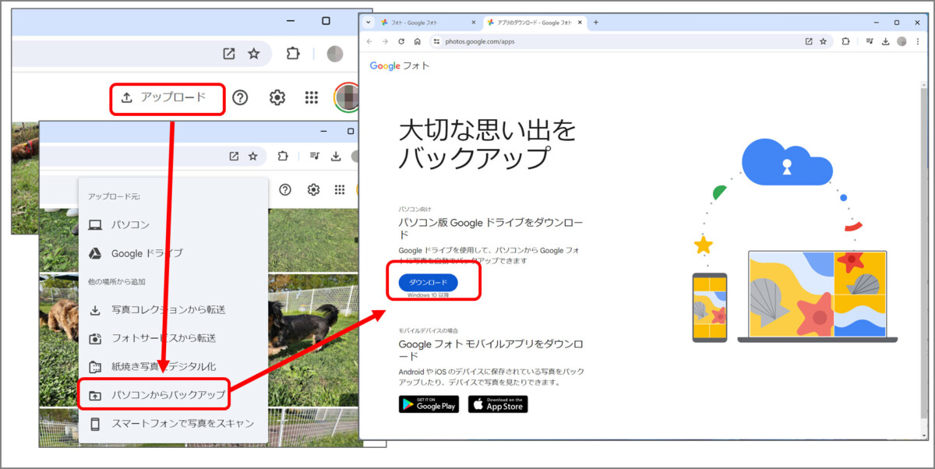This screenshot has height=469, width=935.
Task: Open extensions puzzle icon in upload-menu window
Action: [283, 156]
